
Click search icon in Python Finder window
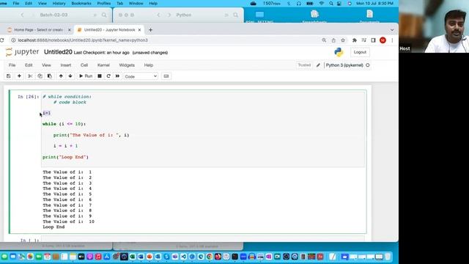[236, 15]
